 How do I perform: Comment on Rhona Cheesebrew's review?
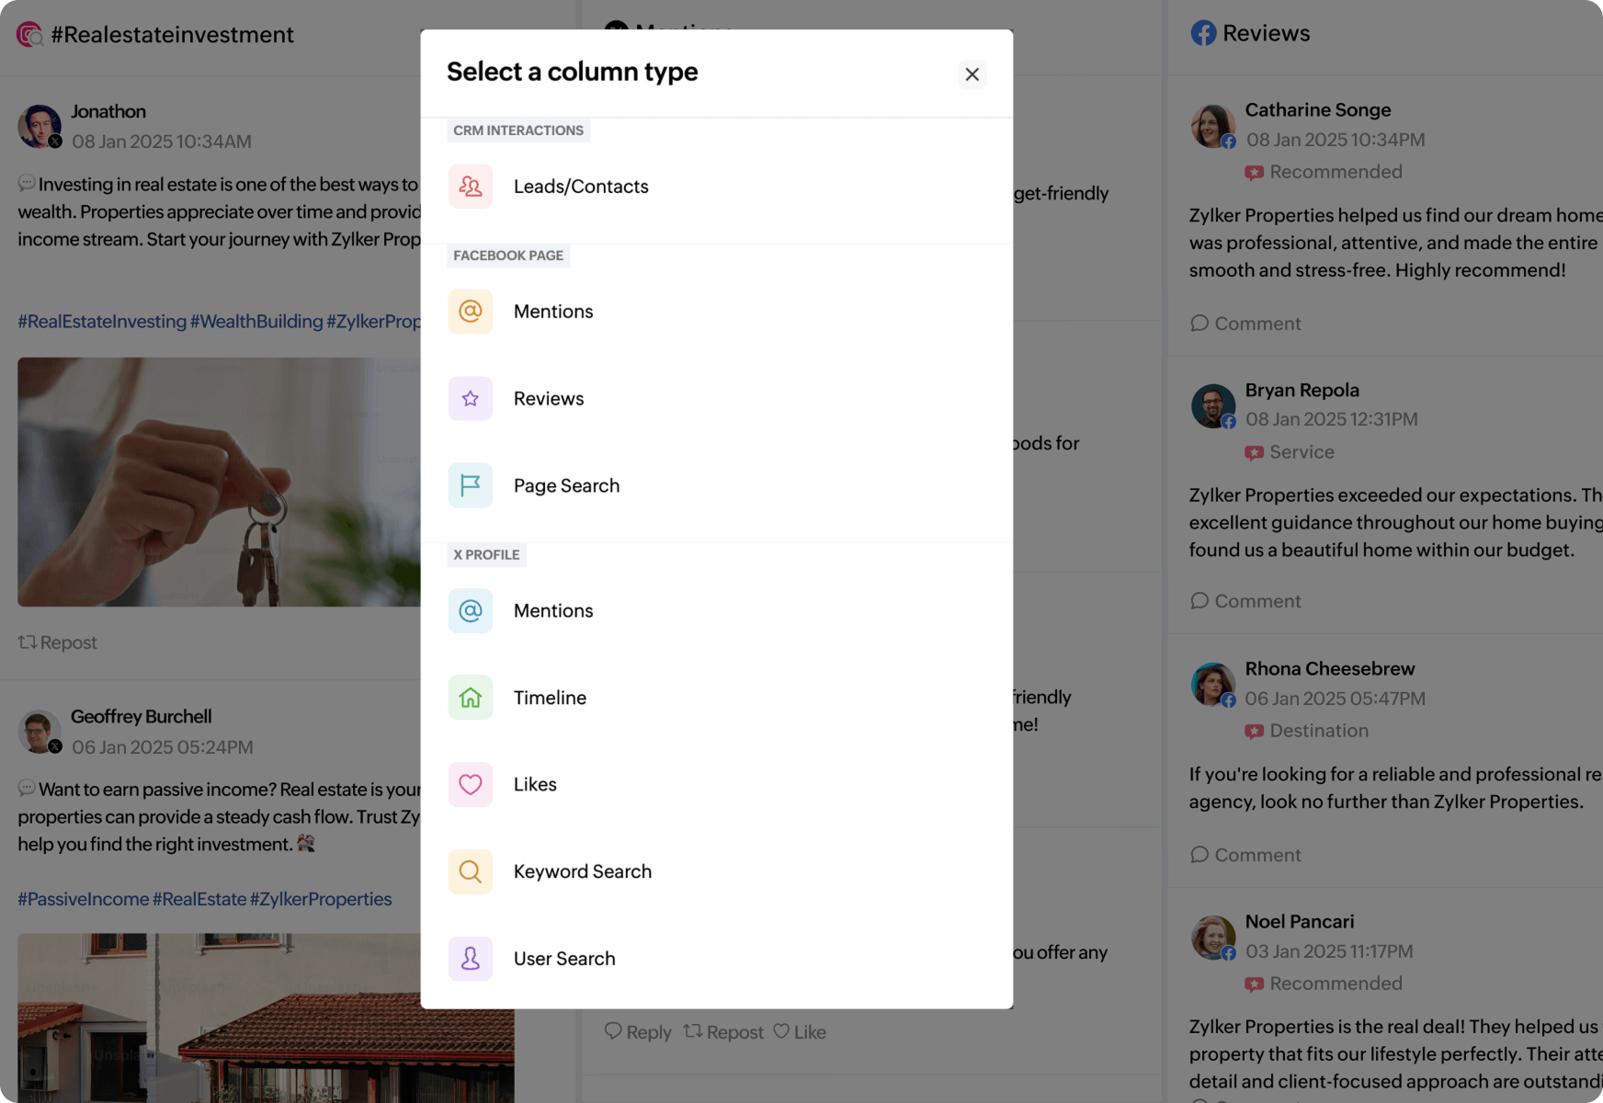click(1245, 855)
